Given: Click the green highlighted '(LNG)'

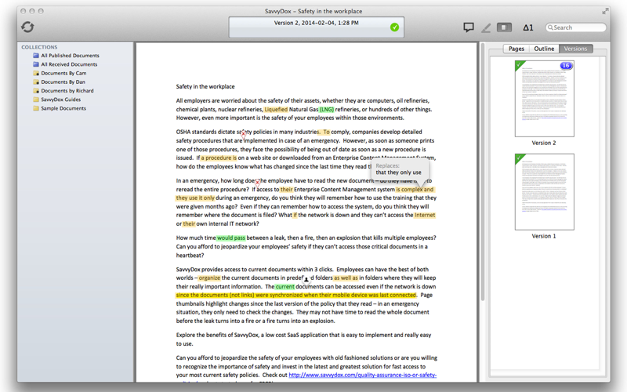Looking at the screenshot, I should (x=327, y=109).
